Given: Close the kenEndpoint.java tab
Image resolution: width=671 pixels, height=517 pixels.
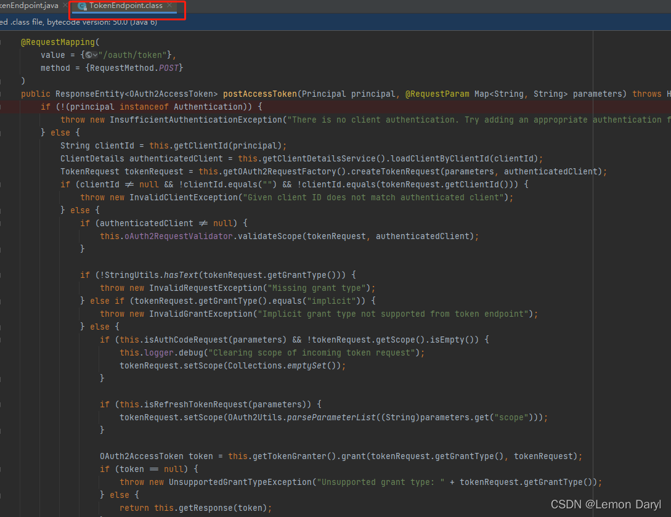Looking at the screenshot, I should point(65,5).
